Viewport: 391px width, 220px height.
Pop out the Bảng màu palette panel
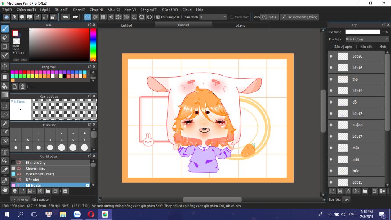click(89, 66)
